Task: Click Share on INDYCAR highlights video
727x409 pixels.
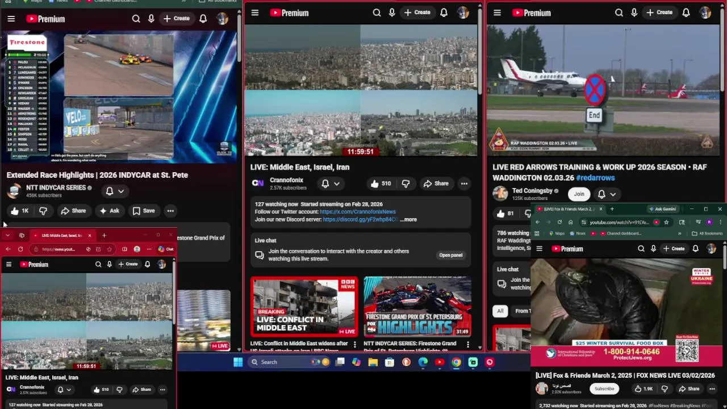Action: (73, 211)
